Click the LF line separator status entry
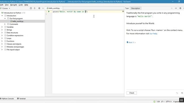This screenshot has width=184, height=103. coord(162,102)
